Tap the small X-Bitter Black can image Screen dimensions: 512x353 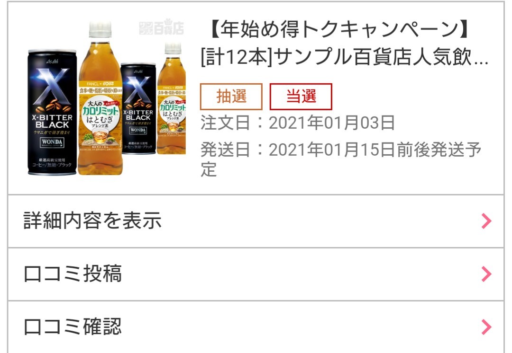coord(138,108)
